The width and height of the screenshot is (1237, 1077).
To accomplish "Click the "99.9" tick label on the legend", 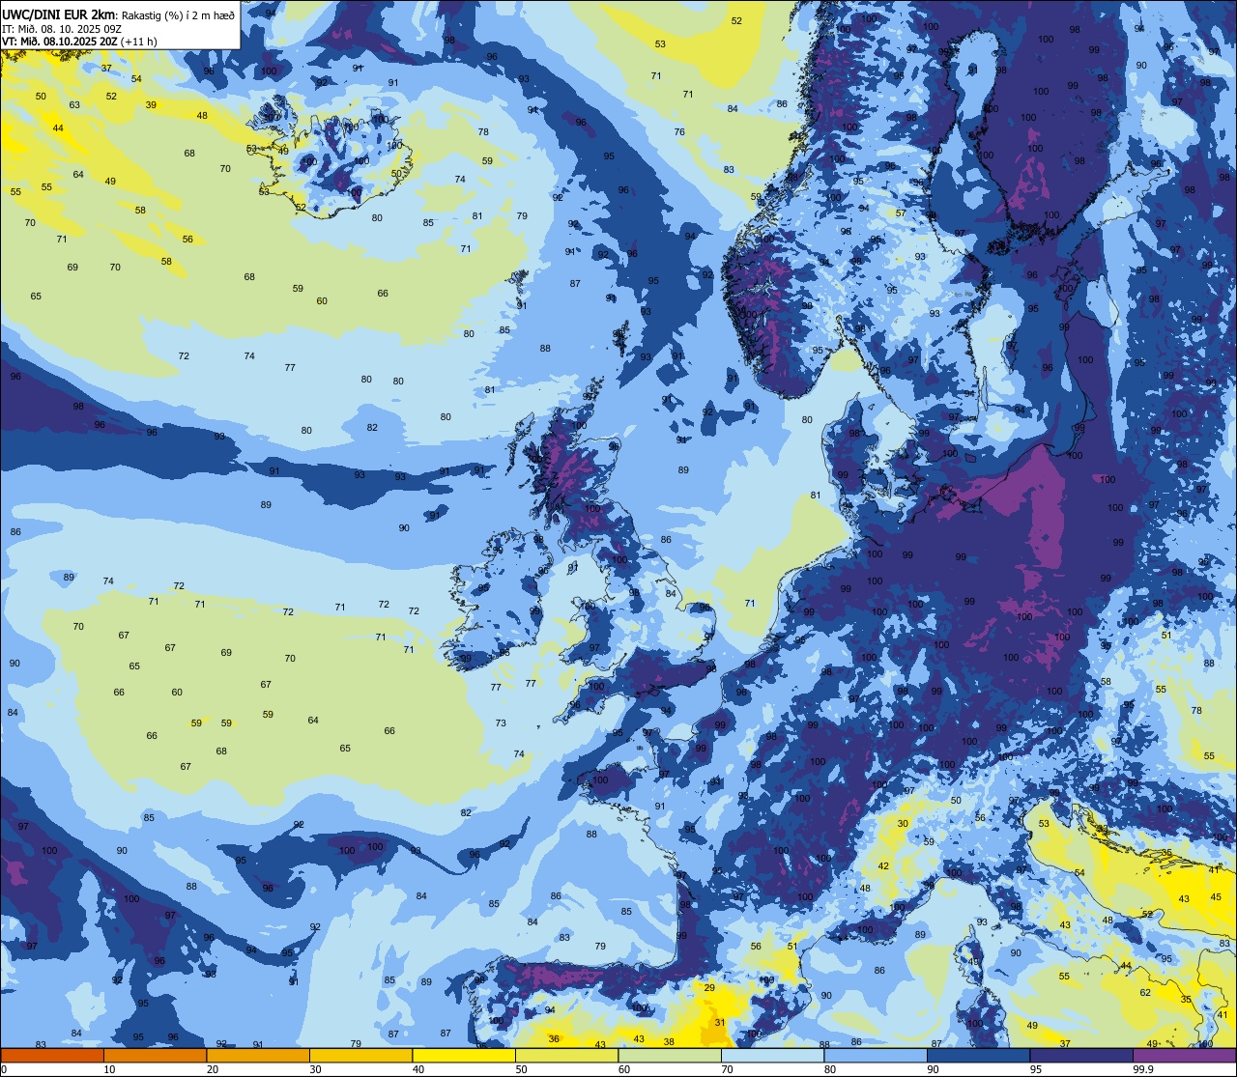I will pyautogui.click(x=1143, y=1069).
